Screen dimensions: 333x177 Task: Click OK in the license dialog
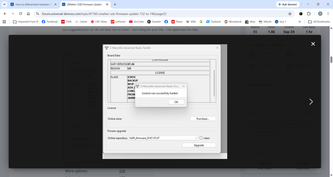[176, 102]
